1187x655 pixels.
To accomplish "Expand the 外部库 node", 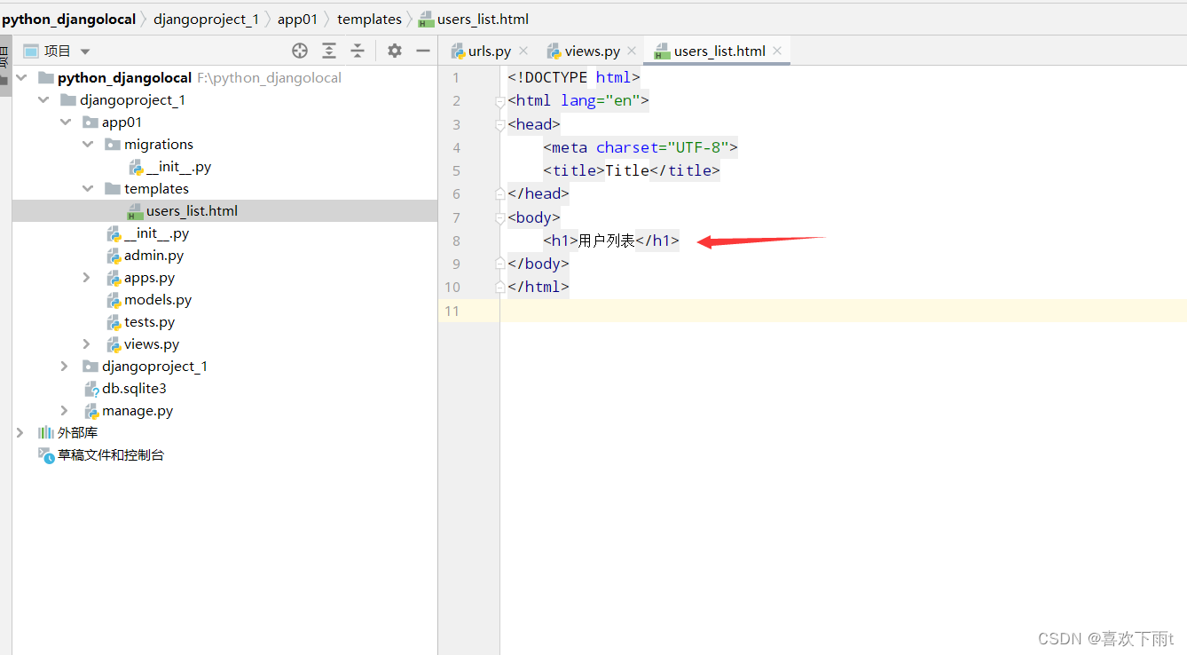I will pos(20,433).
